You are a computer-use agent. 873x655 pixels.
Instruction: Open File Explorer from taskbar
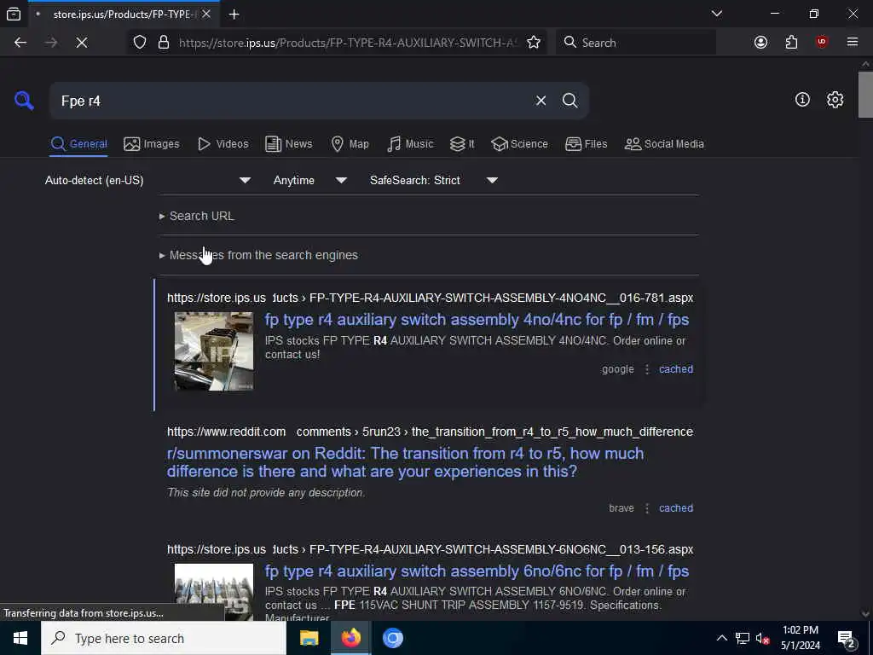[309, 638]
